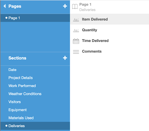Add a new section with plus icon
Image resolution: width=149 pixels, height=131 pixels.
65,58
